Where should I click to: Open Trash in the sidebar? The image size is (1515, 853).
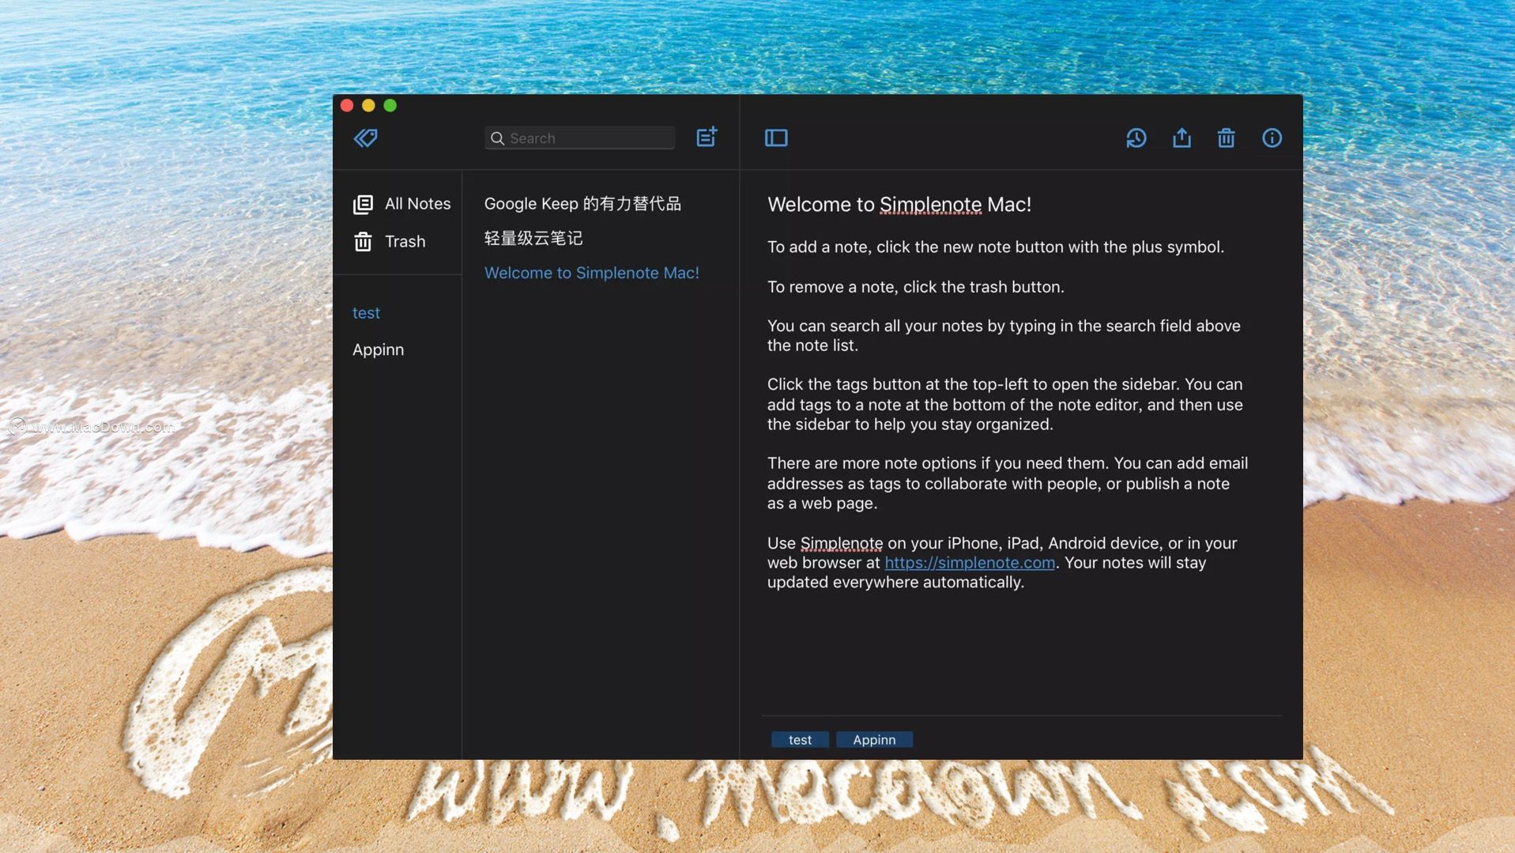[x=390, y=242]
